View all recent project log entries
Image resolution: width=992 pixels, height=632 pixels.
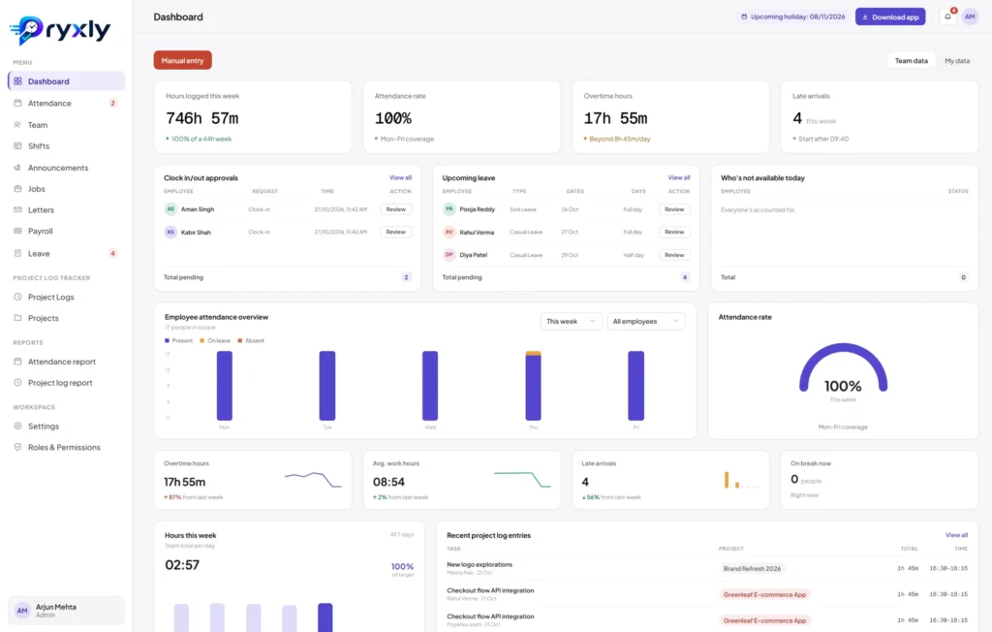click(x=956, y=535)
